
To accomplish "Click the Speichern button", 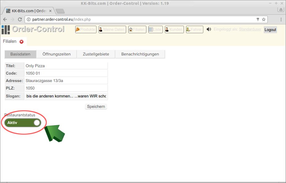I will click(x=96, y=107).
